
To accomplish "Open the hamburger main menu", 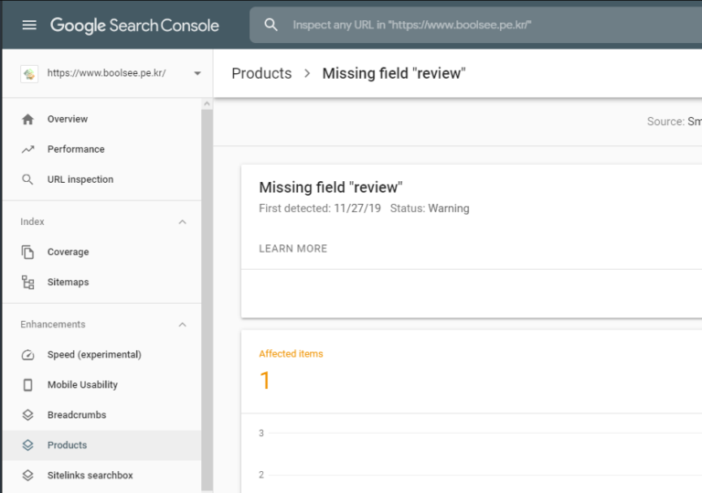I will 29,25.
